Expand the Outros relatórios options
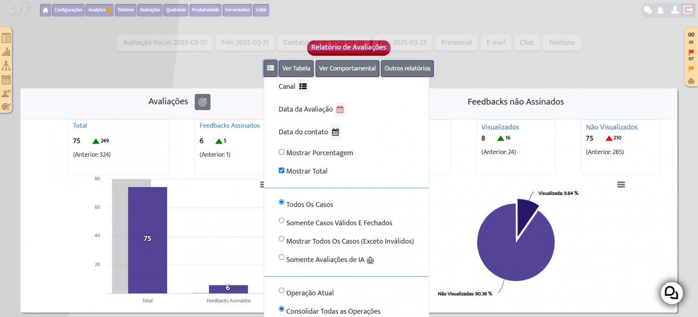This screenshot has height=317, width=698. [407, 69]
